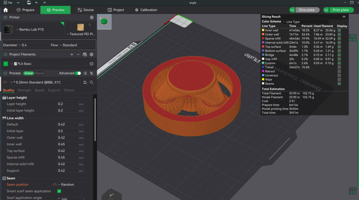The width and height of the screenshot is (359, 200).
Task: Toggle the Advanced settings switch
Action: pyautogui.click(x=78, y=73)
